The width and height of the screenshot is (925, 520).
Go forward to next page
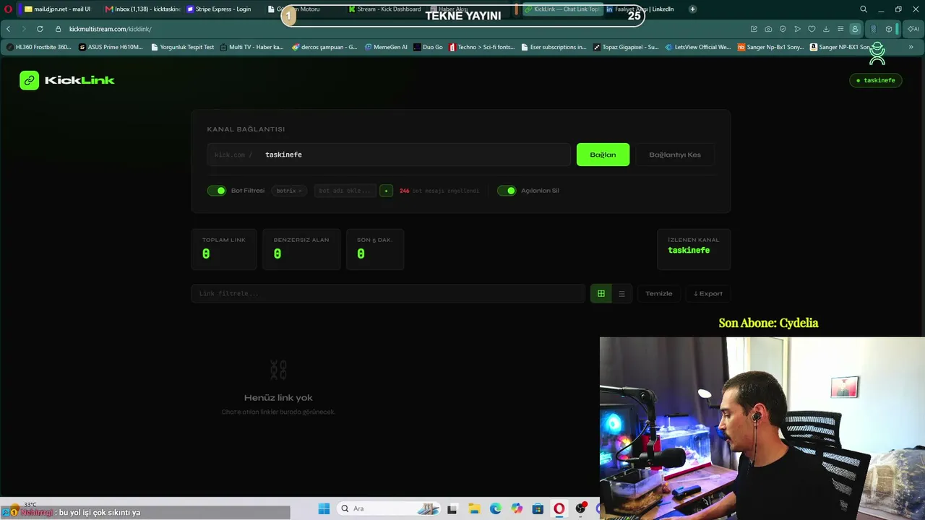tap(24, 29)
